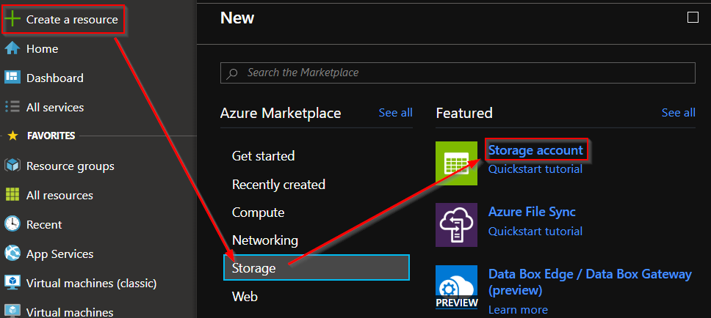The image size is (711, 318).
Task: Click See all next to Azure Marketplace
Action: (x=395, y=113)
